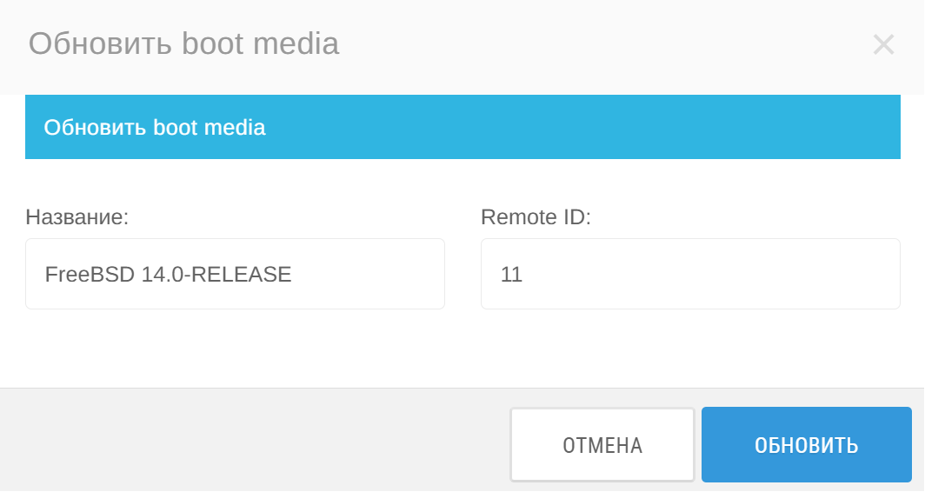Click the Название input field
Image resolution: width=925 pixels, height=492 pixels.
[x=235, y=274]
